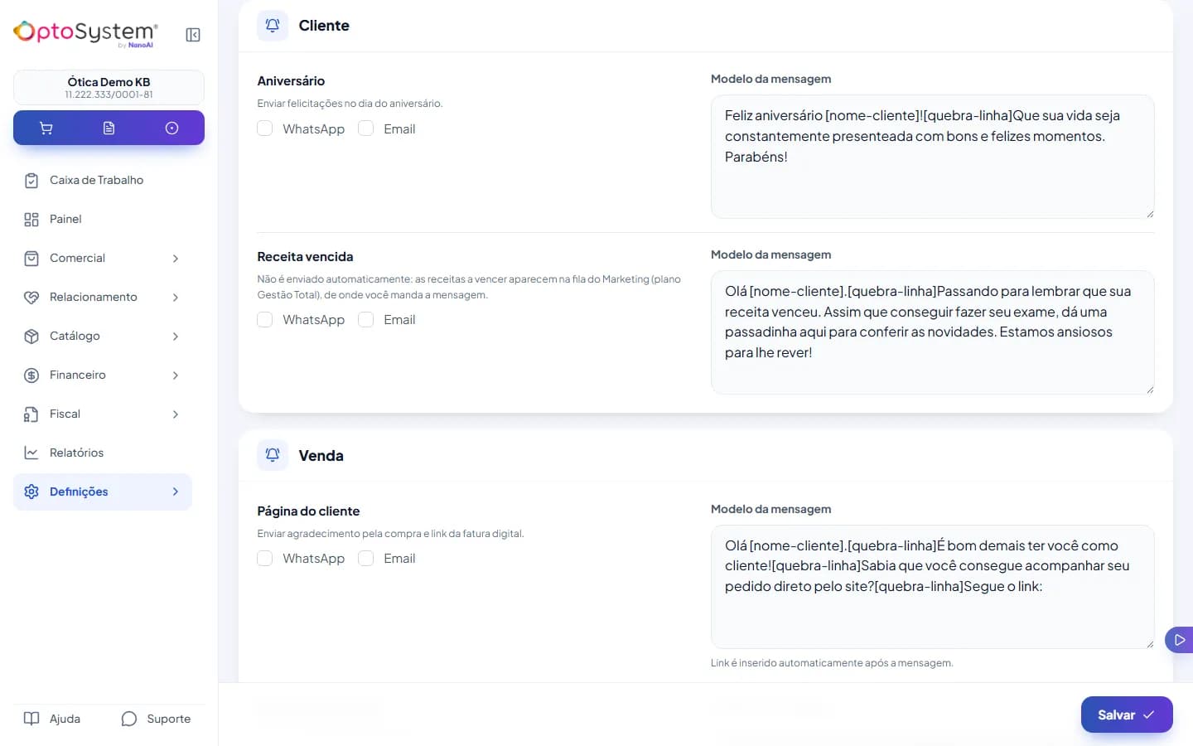
Task: Click the Relatórios chart icon
Action: 31,453
